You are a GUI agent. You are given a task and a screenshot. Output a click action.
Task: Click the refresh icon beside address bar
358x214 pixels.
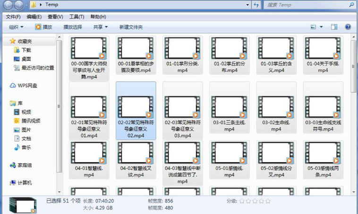(256, 5)
